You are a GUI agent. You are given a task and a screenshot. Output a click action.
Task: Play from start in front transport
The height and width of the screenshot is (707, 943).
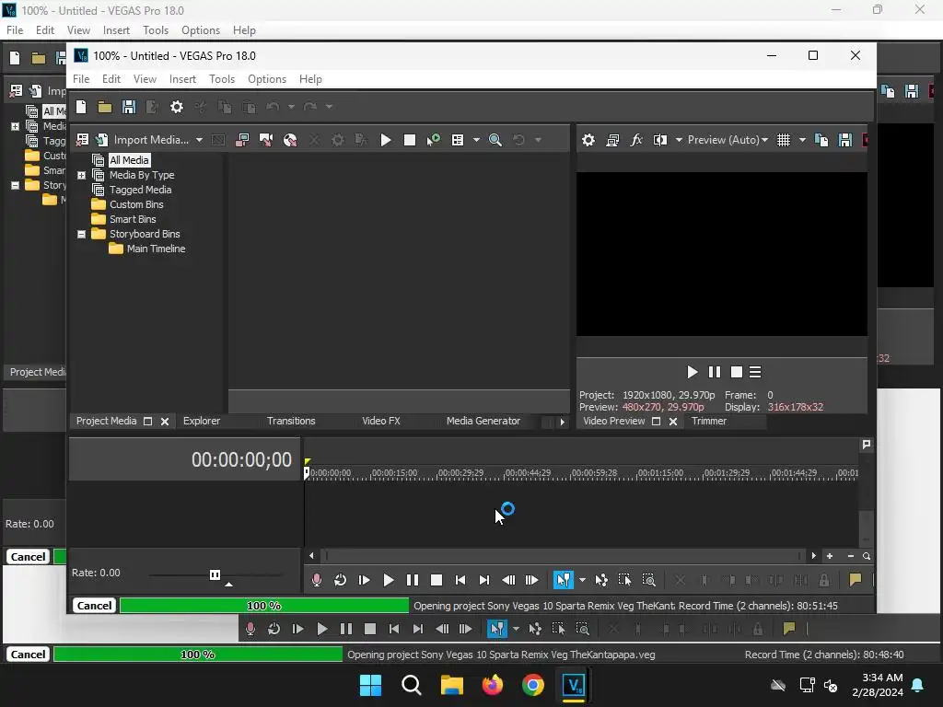[x=365, y=580]
